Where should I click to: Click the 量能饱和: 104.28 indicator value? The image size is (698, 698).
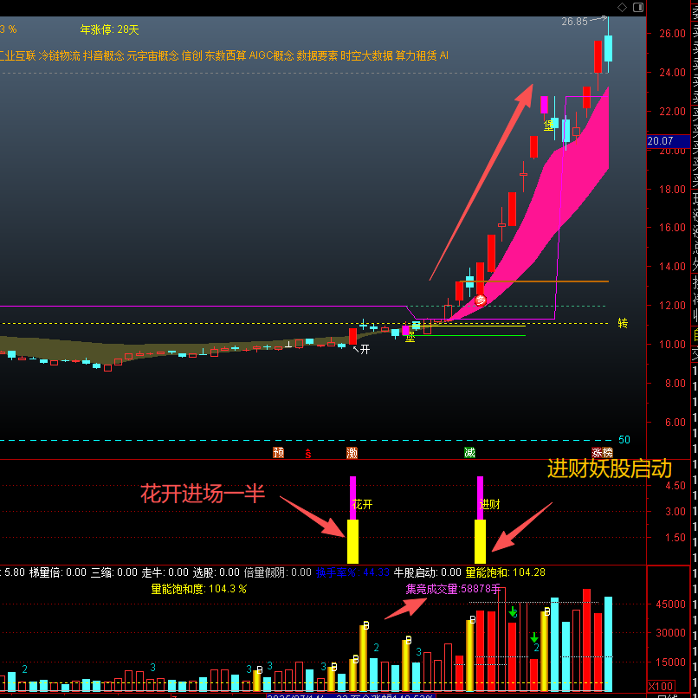point(505,572)
